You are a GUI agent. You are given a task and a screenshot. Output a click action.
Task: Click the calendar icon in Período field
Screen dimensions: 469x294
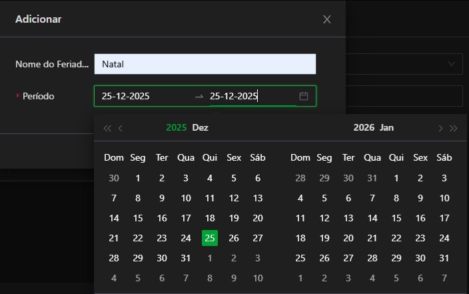click(304, 96)
